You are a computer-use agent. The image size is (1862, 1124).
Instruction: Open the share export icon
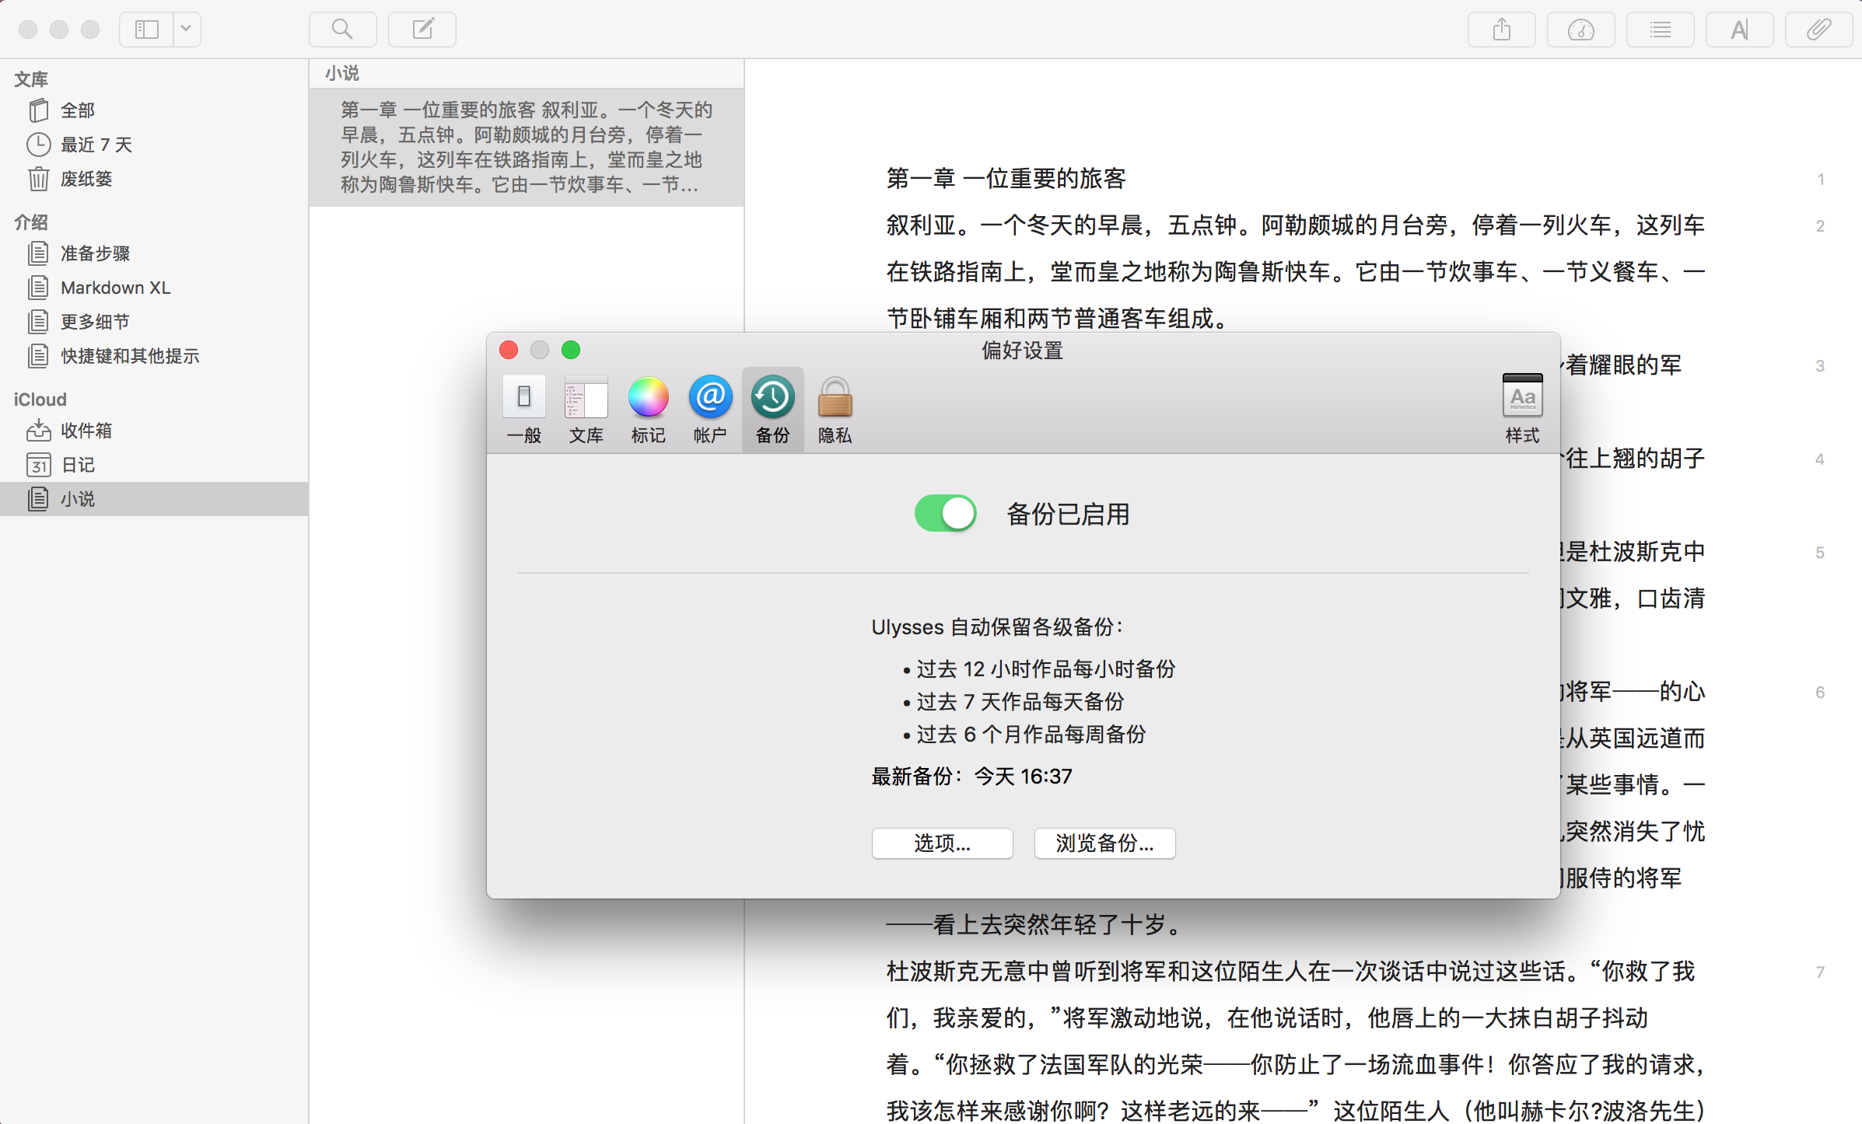pos(1502,30)
